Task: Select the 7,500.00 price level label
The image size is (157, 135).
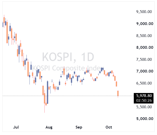Action: [144, 59]
